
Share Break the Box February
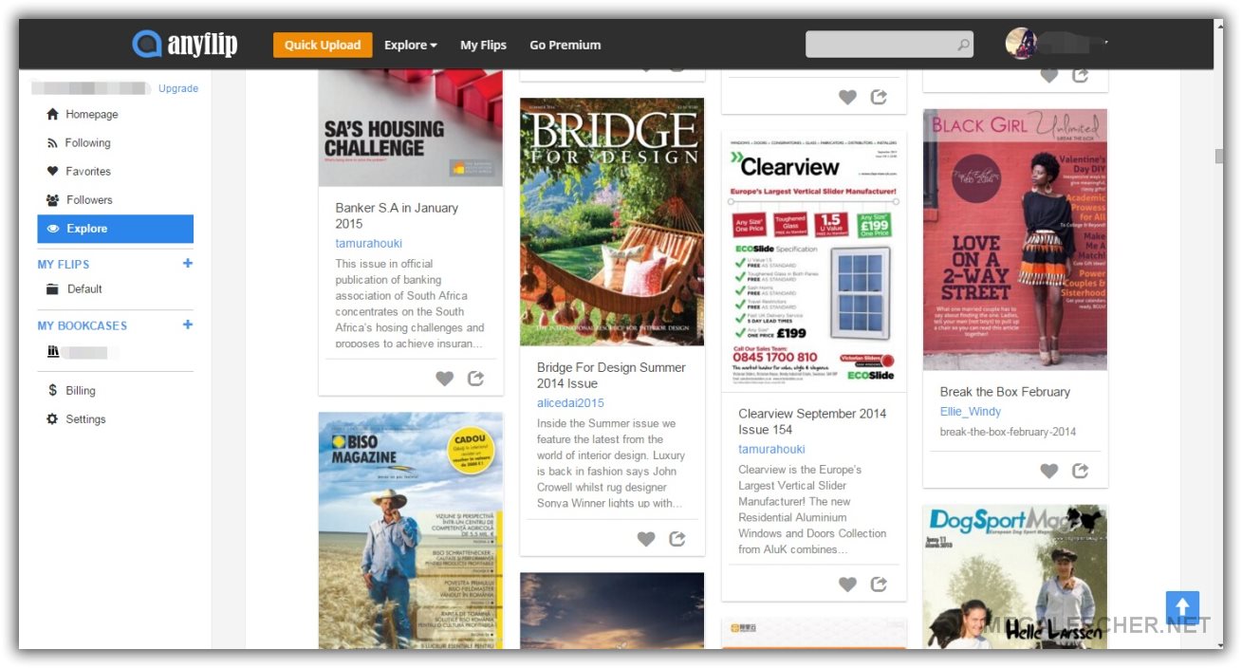point(1080,471)
